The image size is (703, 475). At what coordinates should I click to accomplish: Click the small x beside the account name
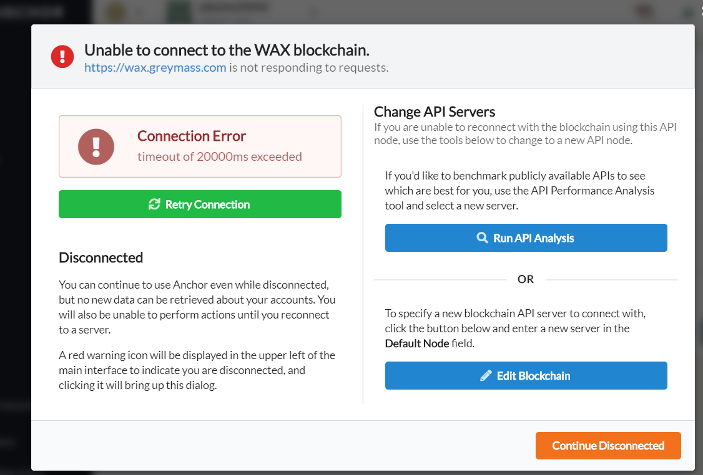tap(312, 12)
